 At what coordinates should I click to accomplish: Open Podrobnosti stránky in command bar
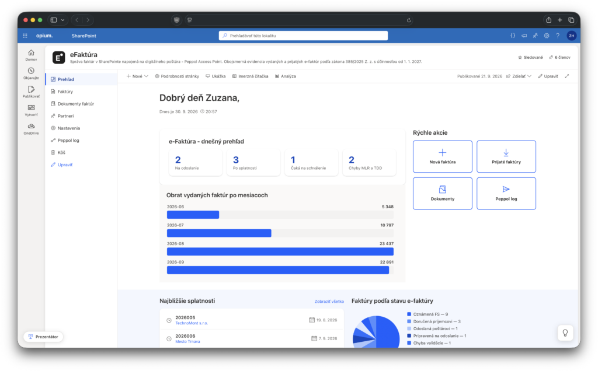pyautogui.click(x=177, y=76)
